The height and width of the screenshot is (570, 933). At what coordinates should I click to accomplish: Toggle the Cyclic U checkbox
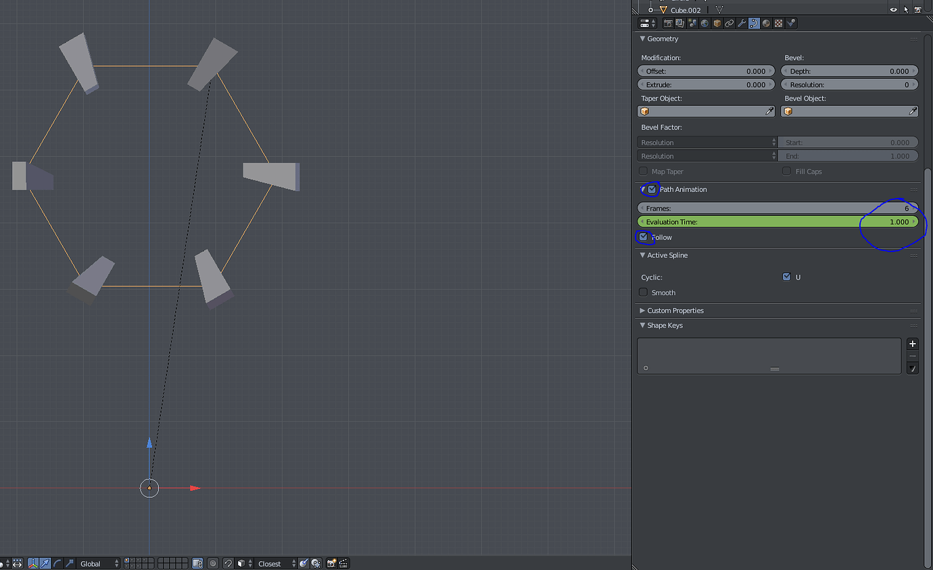[x=786, y=277]
